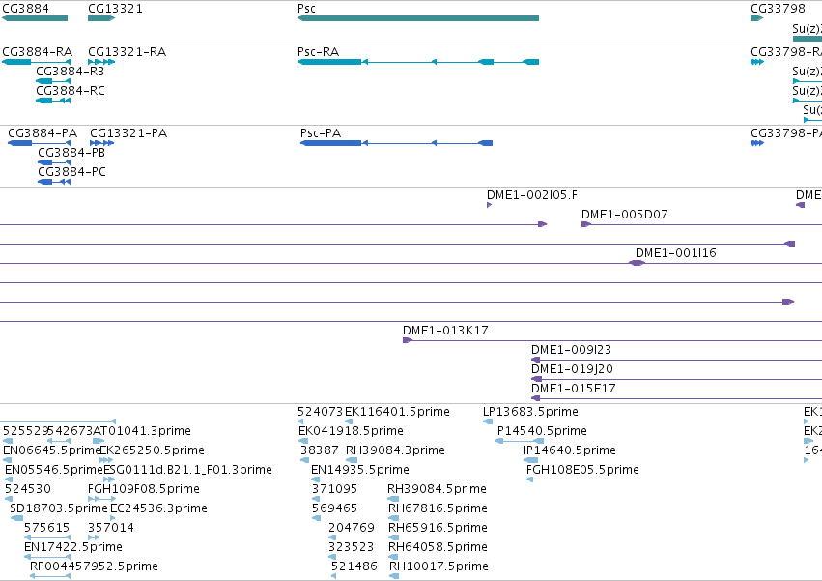Select the IP14540.5prime EST feature

[519, 441]
